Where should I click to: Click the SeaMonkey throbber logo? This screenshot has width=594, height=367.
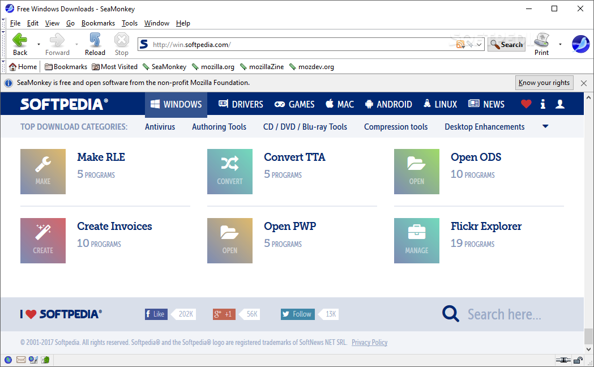581,44
